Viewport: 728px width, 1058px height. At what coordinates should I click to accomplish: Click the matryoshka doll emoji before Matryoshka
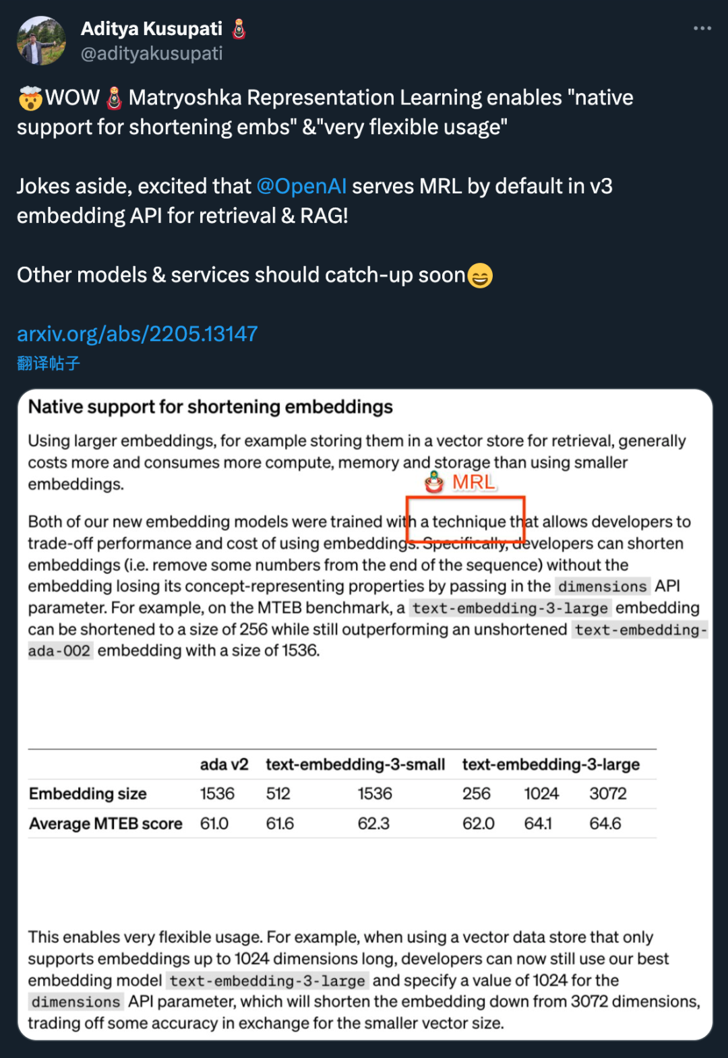[115, 98]
